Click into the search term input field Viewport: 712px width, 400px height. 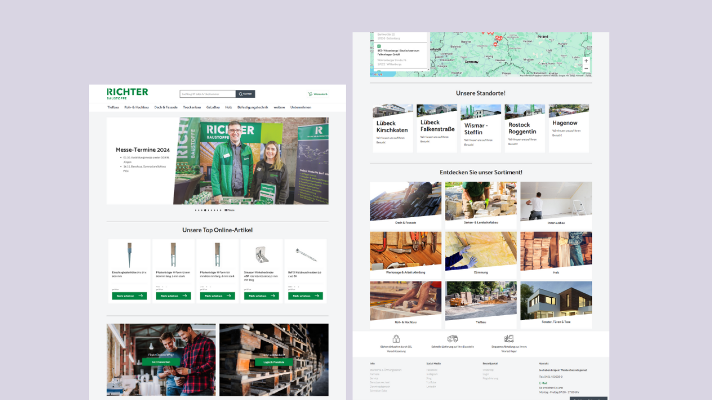pyautogui.click(x=208, y=94)
